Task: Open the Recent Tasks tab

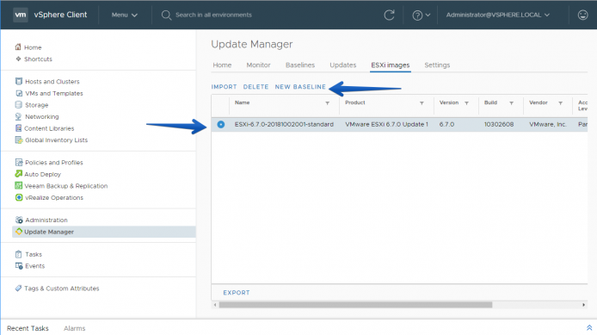Action: [x=28, y=328]
